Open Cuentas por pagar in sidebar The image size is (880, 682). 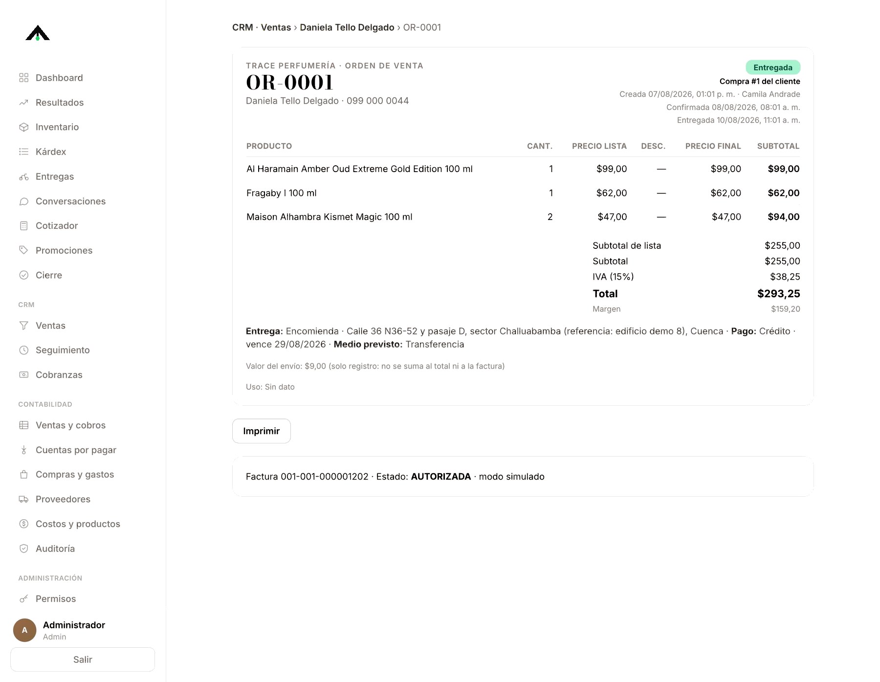click(76, 450)
